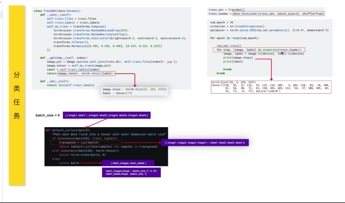Screen dimensions: 345x203
Task: Click output 'torch.Size([32, 3, 224, 224])'
Action: [x=234, y=82]
